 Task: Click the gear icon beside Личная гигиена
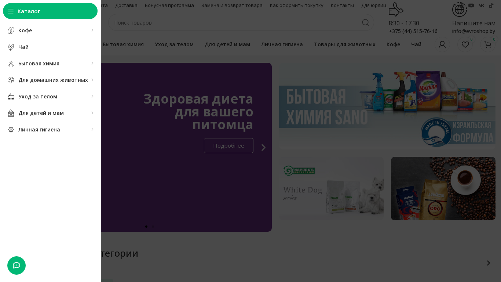[x=11, y=130]
